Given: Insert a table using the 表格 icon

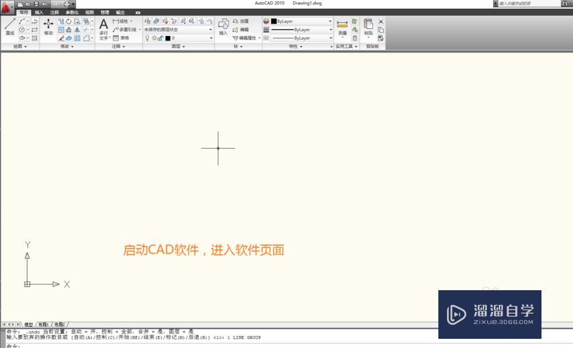Looking at the screenshot, I should coord(117,38).
